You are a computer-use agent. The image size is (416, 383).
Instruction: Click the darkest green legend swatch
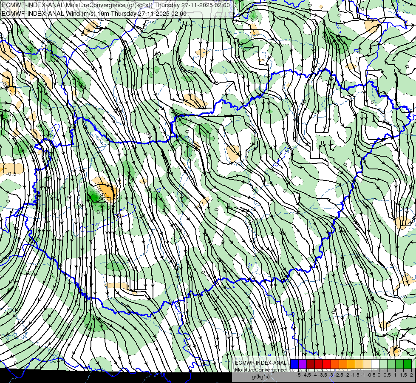[408, 364]
